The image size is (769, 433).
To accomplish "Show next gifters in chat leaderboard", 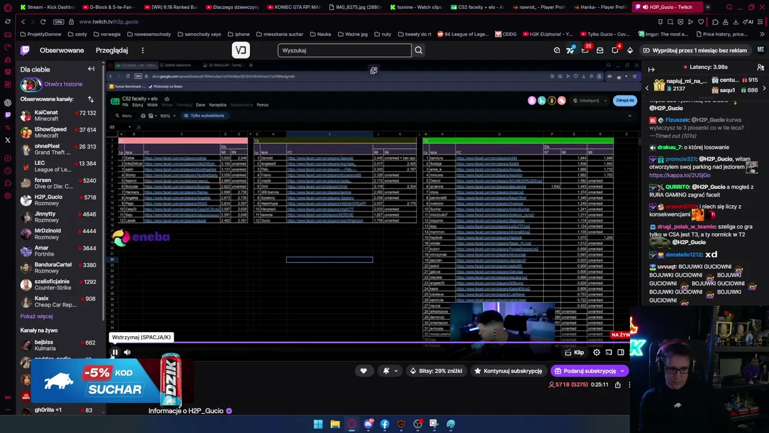I will coord(764,88).
